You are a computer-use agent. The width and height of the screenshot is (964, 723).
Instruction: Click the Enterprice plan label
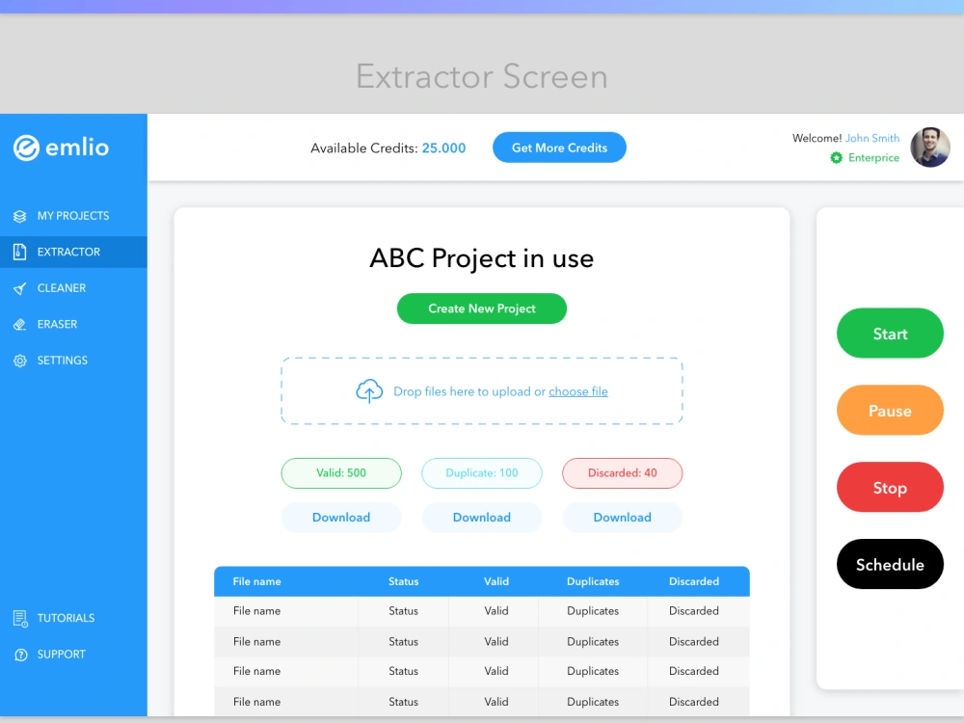click(873, 158)
